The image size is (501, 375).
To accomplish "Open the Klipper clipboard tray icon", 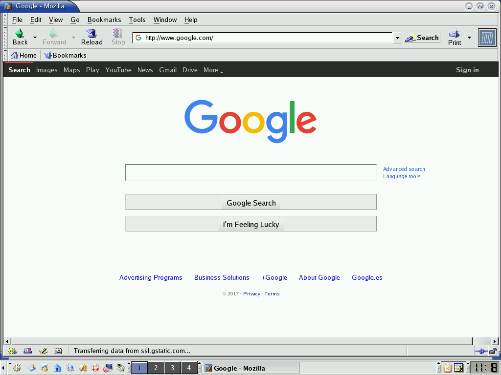I will click(447, 368).
